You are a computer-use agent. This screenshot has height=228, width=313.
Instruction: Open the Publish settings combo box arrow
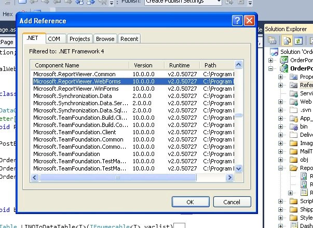(219, 2)
